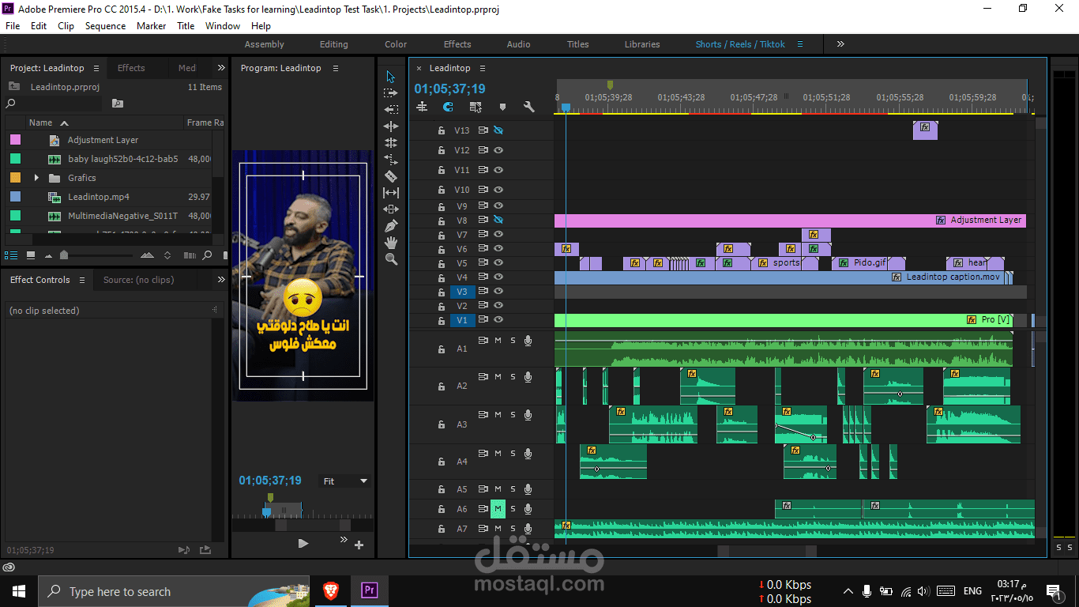
Task: Select the Track Select Forward tool
Action: [x=391, y=93]
